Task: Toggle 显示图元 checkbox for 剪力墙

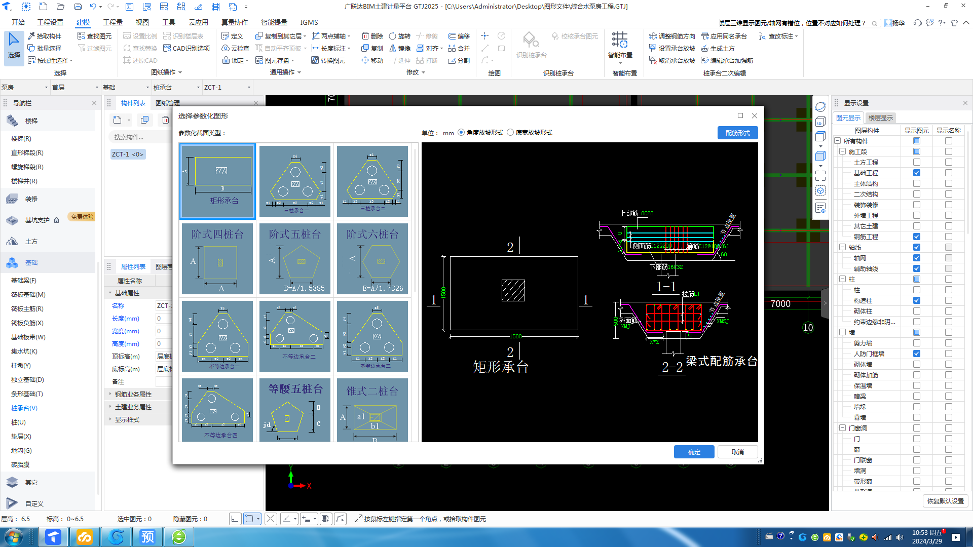Action: point(917,343)
